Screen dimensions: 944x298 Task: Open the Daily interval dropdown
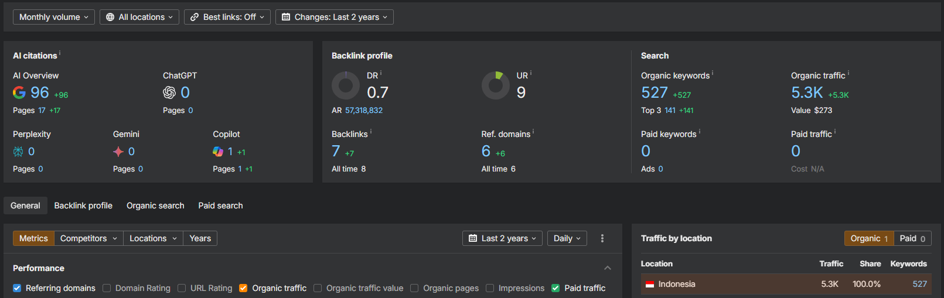tap(567, 238)
